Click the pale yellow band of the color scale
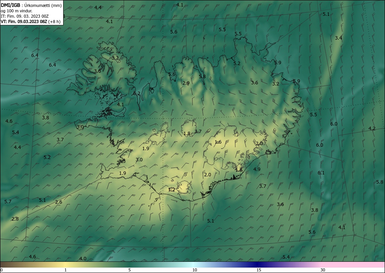This screenshot has height=273, width=385. (x=65, y=265)
